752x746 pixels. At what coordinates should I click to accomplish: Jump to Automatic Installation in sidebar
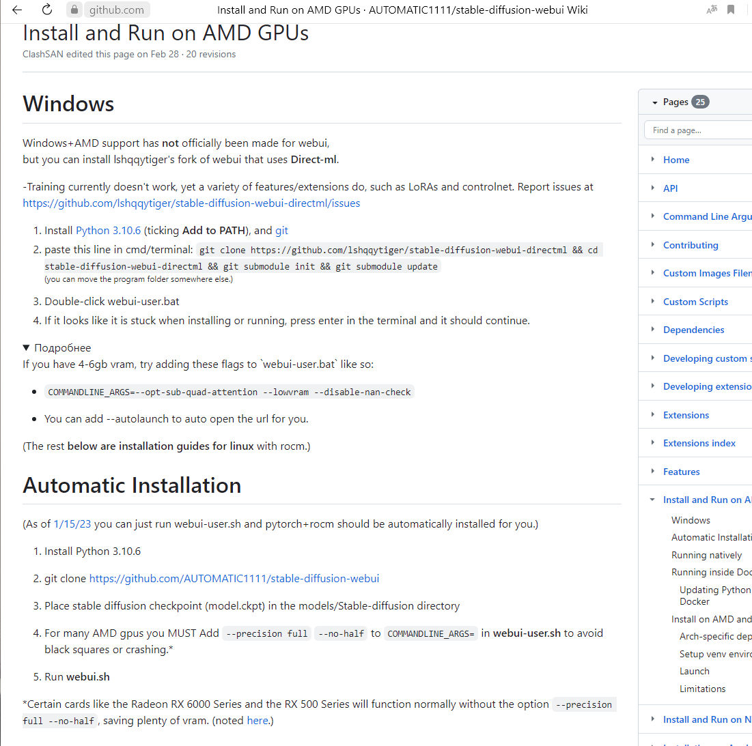pyautogui.click(x=712, y=538)
